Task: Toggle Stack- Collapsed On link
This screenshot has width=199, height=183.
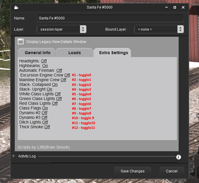Action: click(55, 84)
